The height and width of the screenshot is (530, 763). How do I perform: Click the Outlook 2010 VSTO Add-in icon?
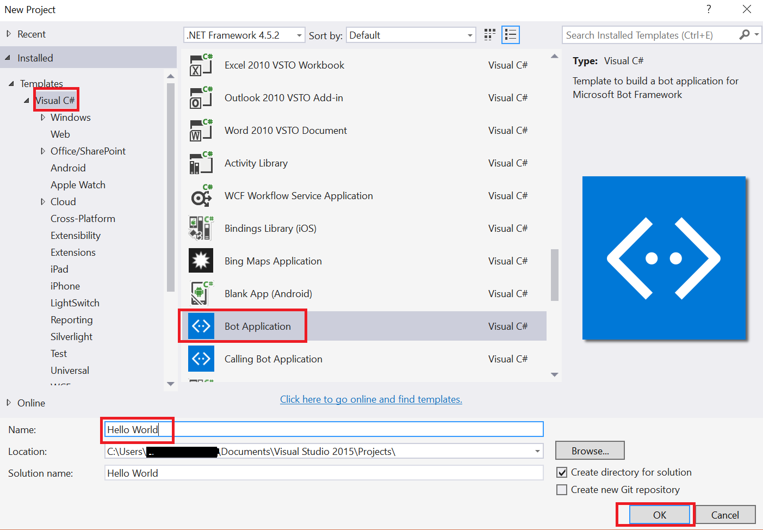coord(201,97)
